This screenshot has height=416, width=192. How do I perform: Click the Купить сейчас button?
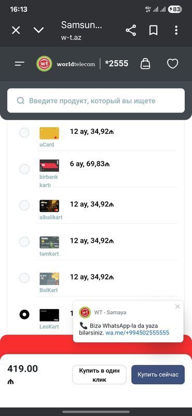(158, 375)
